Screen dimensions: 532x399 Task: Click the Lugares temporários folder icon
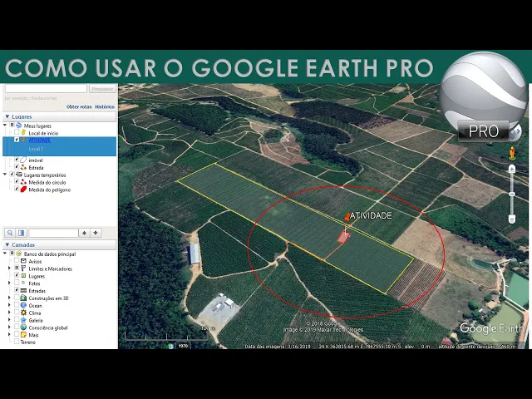pyautogui.click(x=19, y=175)
